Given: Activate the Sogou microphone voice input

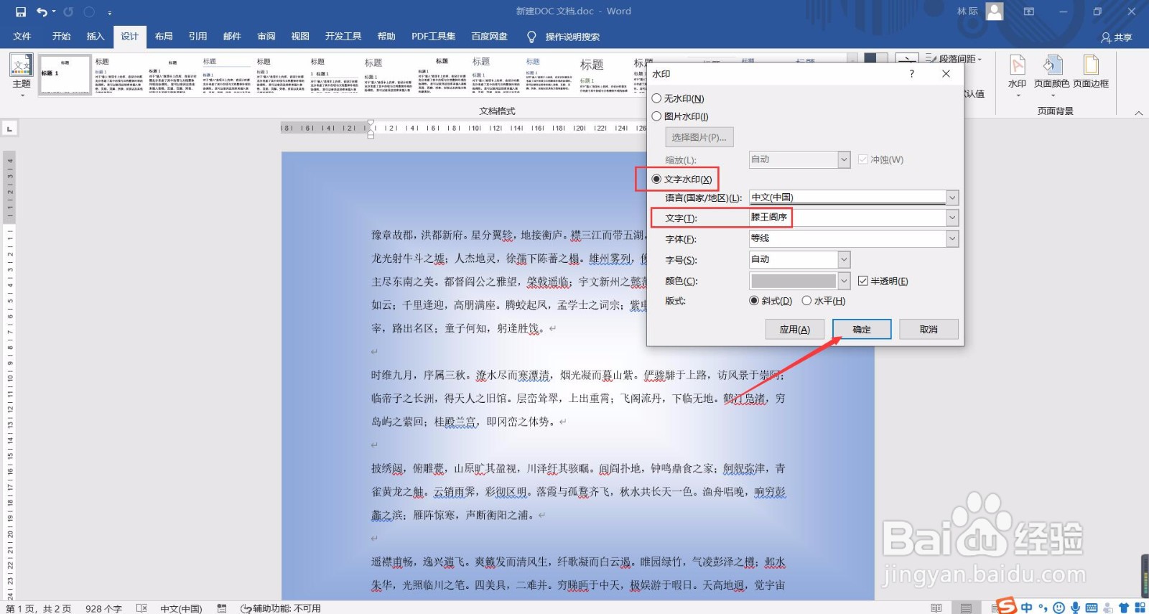Looking at the screenshot, I should coord(1075,608).
